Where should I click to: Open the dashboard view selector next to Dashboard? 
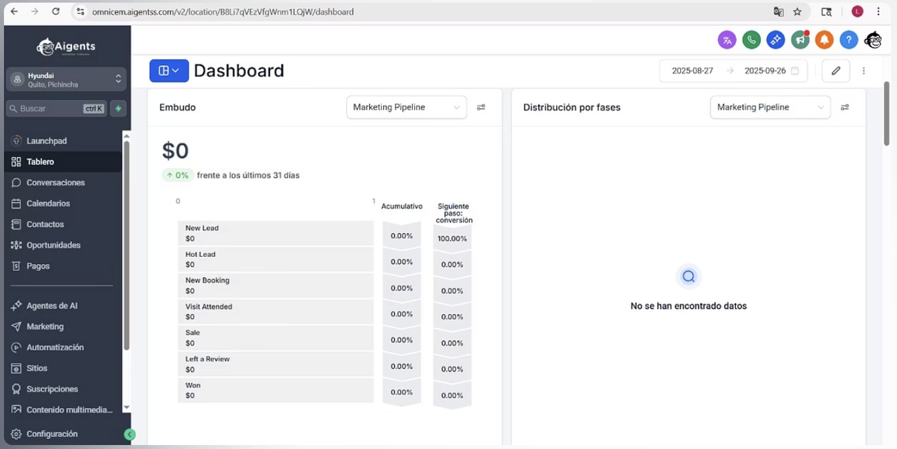(x=168, y=71)
